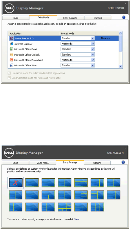Switch to Easy Arrange tab in Auto Mode window
The height and width of the screenshot is (229, 130).
coord(70,18)
